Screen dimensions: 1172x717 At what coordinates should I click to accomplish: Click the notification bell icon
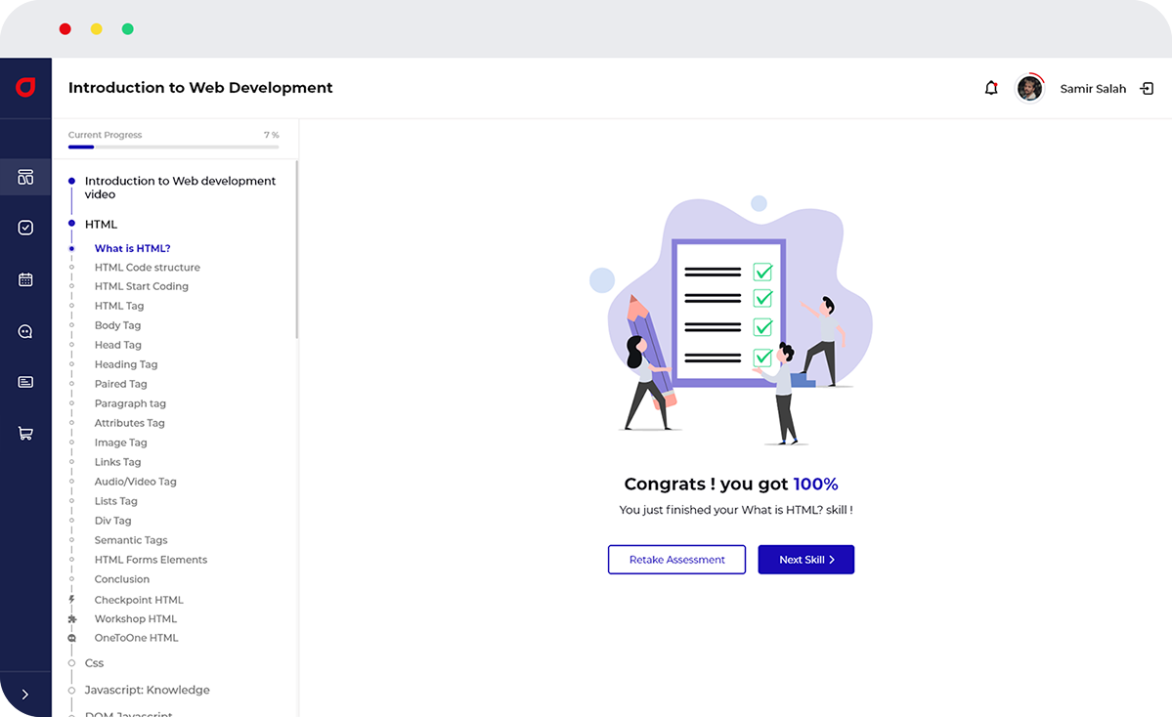click(x=991, y=88)
